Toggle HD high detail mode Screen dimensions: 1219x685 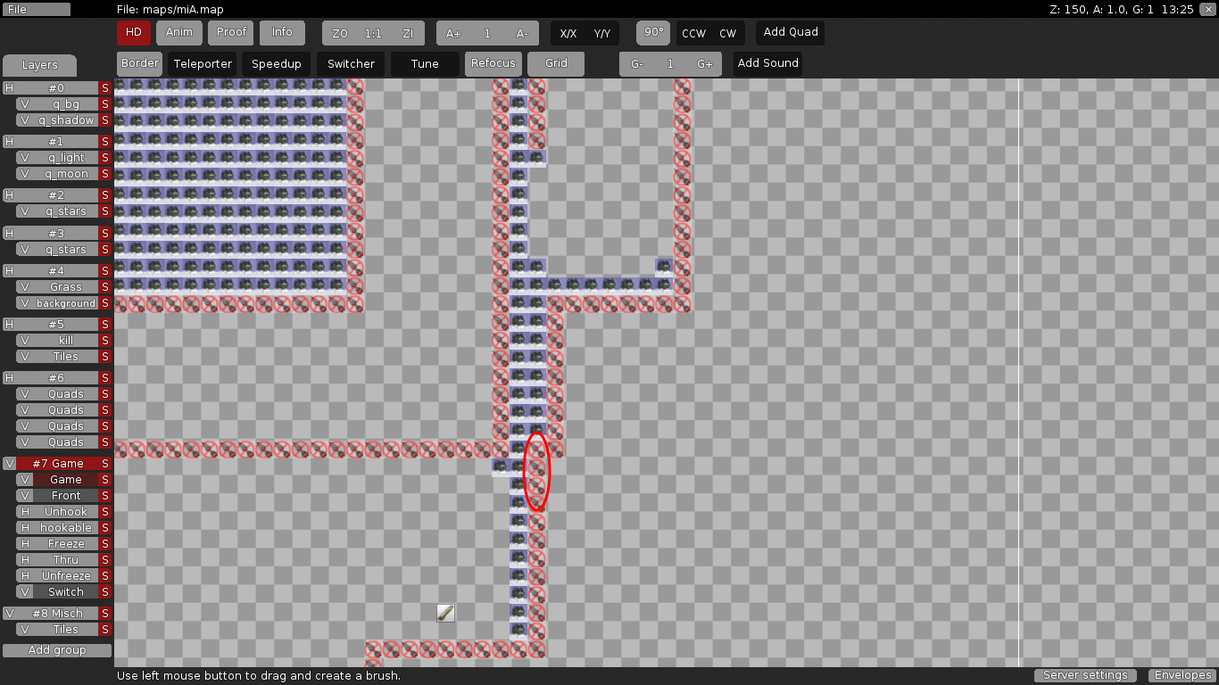coord(134,32)
